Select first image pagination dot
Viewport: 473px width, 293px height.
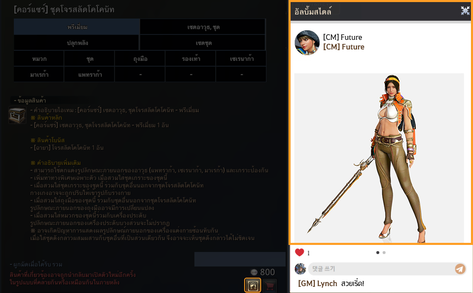tap(378, 253)
